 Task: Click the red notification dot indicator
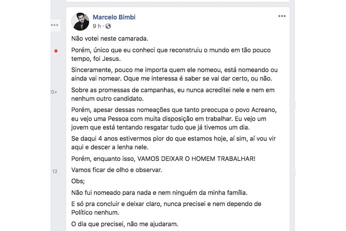56,51
